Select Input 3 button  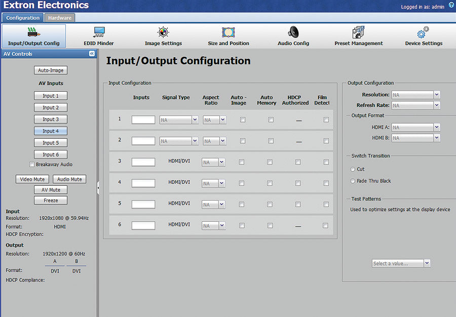point(51,119)
